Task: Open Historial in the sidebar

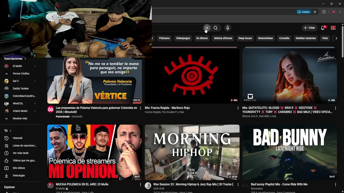Action: click(x=20, y=138)
